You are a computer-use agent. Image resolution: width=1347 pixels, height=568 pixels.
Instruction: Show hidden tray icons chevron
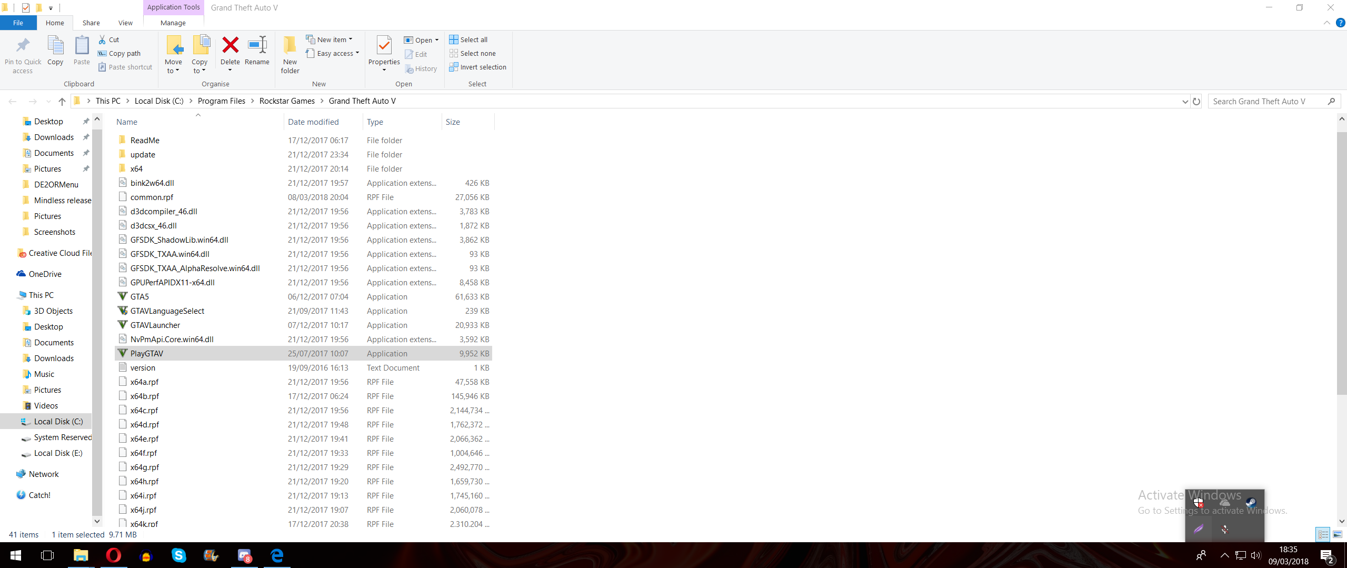coord(1224,555)
